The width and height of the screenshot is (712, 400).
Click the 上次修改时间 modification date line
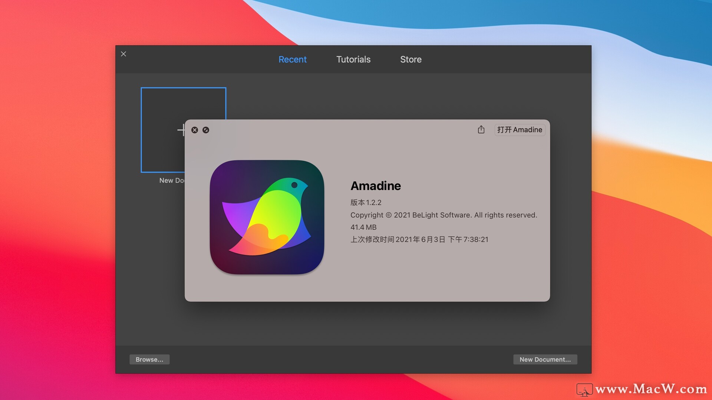point(419,240)
